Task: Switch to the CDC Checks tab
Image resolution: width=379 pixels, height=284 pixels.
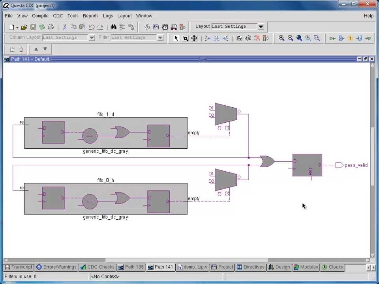Action: click(97, 267)
